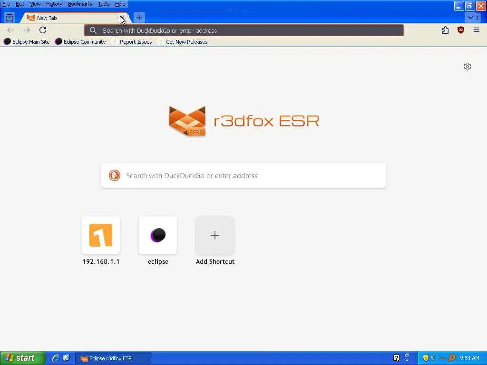Click the orange magnifier tray icon
Image resolution: width=487 pixels, height=365 pixels.
tap(452, 358)
